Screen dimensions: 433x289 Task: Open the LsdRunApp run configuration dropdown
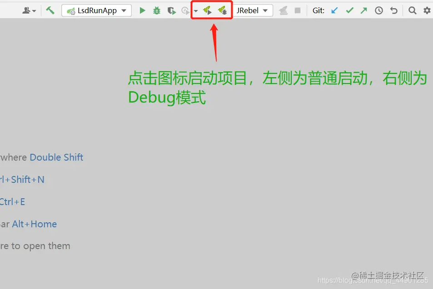pyautogui.click(x=124, y=10)
